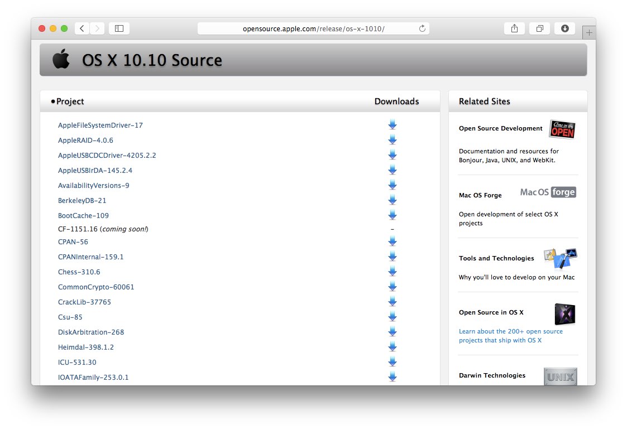
Task: Click the Open Source in OS X heading
Action: [x=491, y=312]
